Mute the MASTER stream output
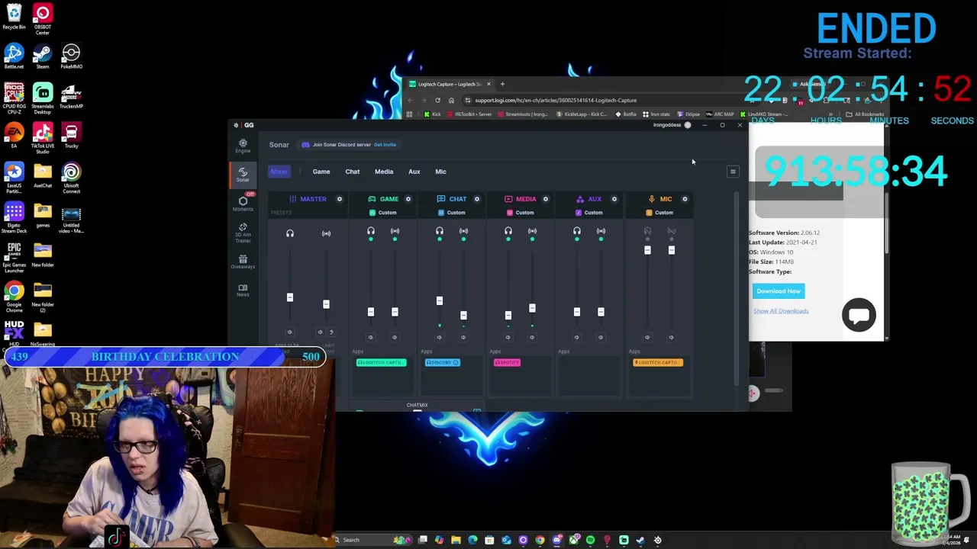 point(320,332)
